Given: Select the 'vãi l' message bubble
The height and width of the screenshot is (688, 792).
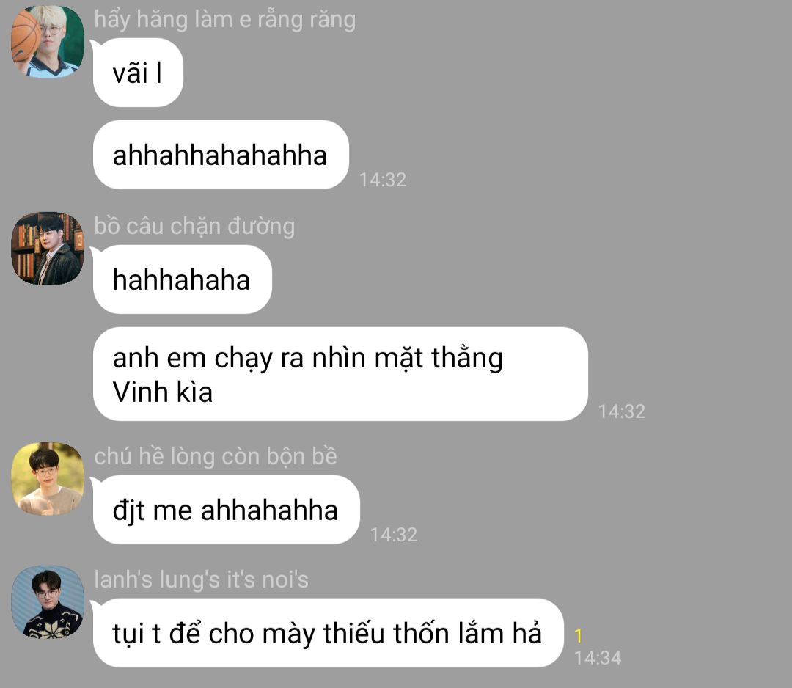Looking at the screenshot, I should pyautogui.click(x=138, y=73).
